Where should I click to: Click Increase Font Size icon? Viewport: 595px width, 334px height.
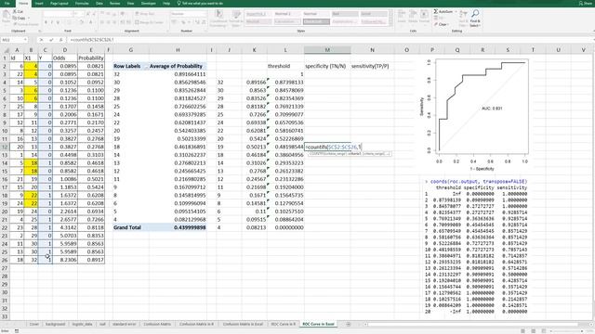point(88,14)
